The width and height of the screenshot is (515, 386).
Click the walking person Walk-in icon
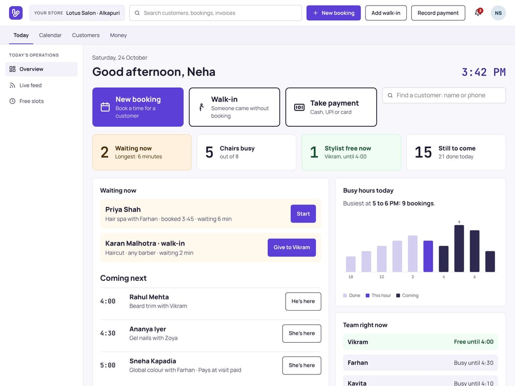pyautogui.click(x=201, y=107)
